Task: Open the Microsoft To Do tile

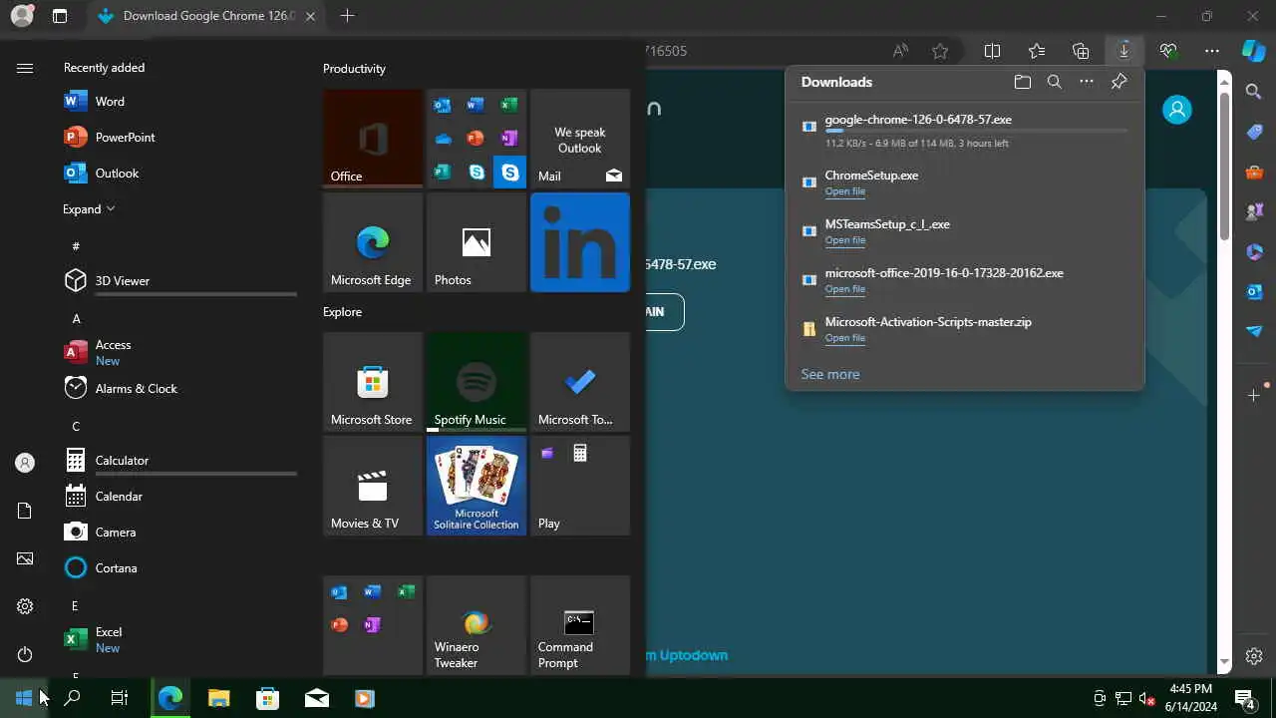Action: click(x=580, y=382)
